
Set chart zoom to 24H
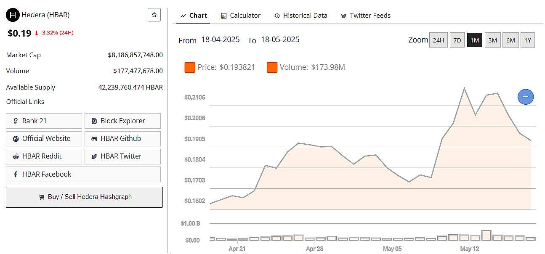[438, 40]
